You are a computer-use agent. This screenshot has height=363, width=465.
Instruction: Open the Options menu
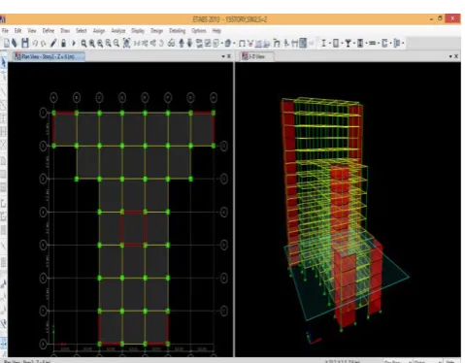point(199,31)
